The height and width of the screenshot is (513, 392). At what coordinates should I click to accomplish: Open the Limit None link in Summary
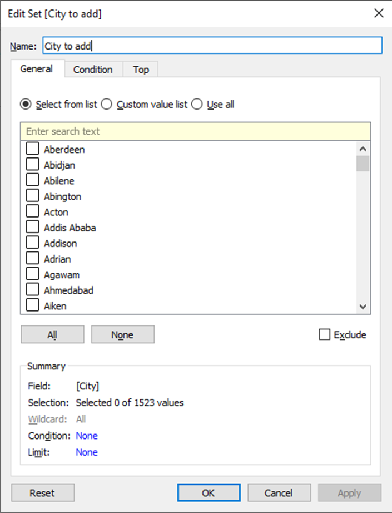point(87,452)
